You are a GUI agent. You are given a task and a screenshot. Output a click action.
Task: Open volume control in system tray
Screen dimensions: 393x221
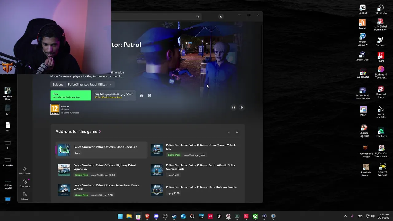point(373,216)
